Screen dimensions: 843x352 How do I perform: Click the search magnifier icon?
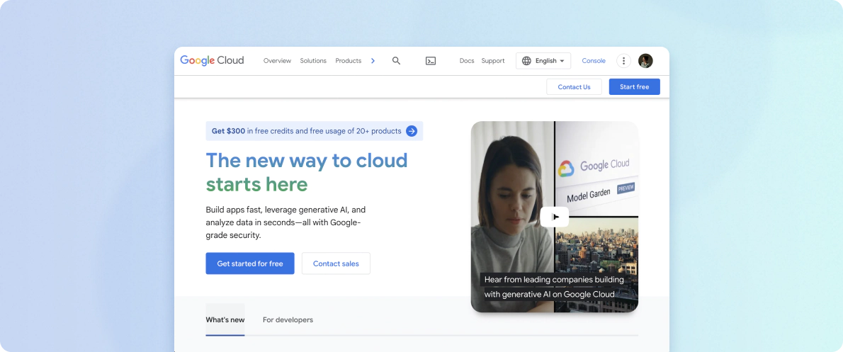coord(396,61)
